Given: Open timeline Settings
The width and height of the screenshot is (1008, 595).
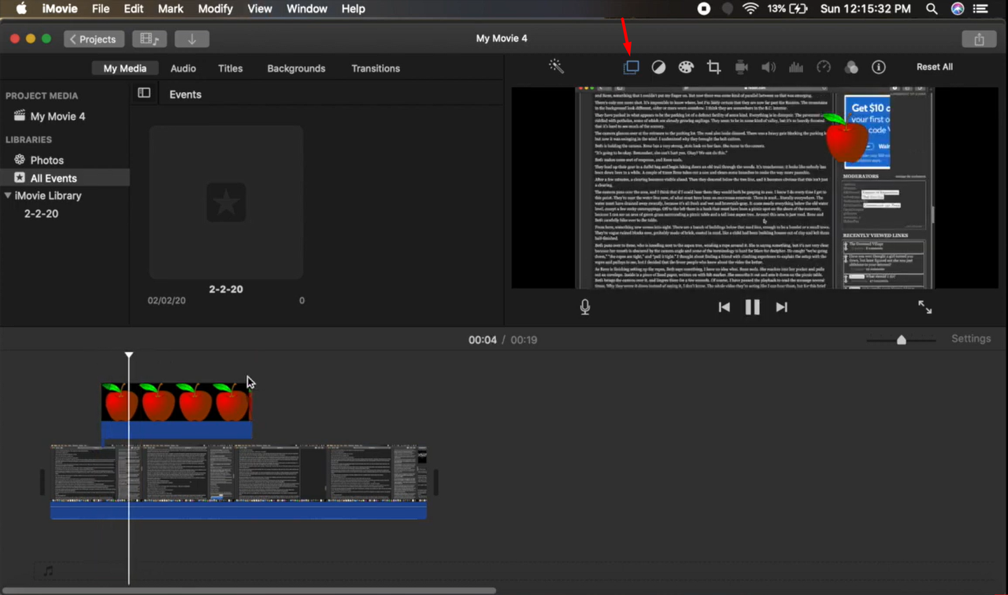Looking at the screenshot, I should click(971, 338).
